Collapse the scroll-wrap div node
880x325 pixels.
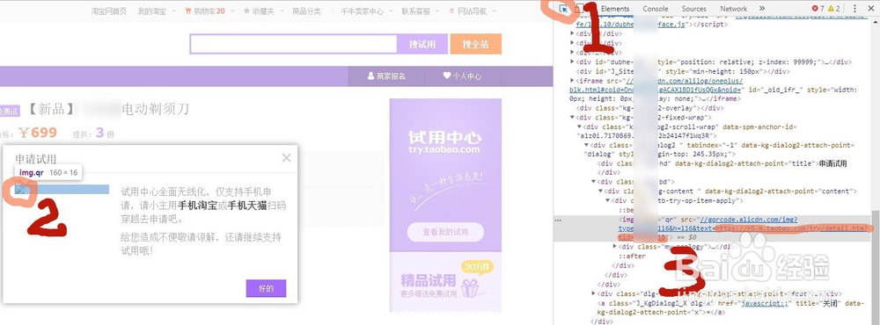(x=579, y=126)
